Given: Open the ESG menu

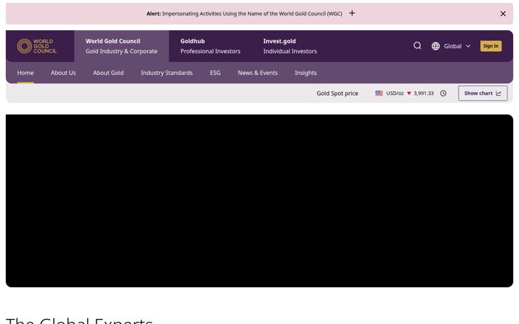Looking at the screenshot, I should pos(215,73).
